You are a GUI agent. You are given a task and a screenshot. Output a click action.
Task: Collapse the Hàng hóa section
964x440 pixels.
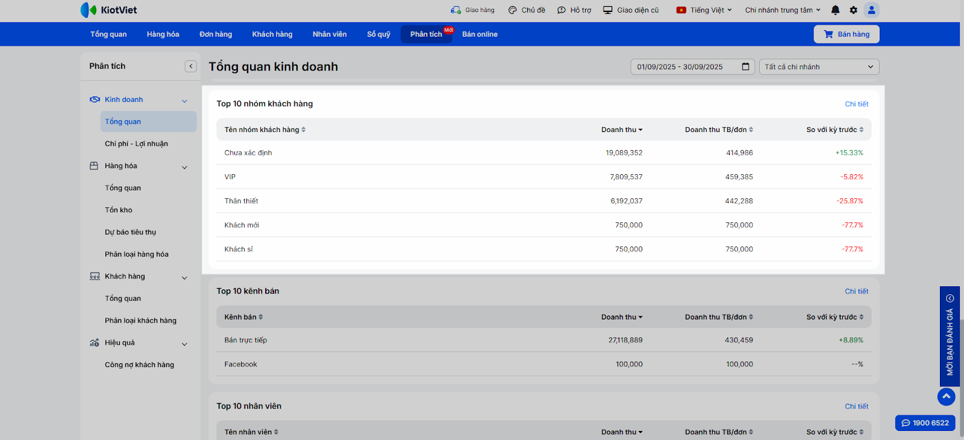tap(184, 167)
